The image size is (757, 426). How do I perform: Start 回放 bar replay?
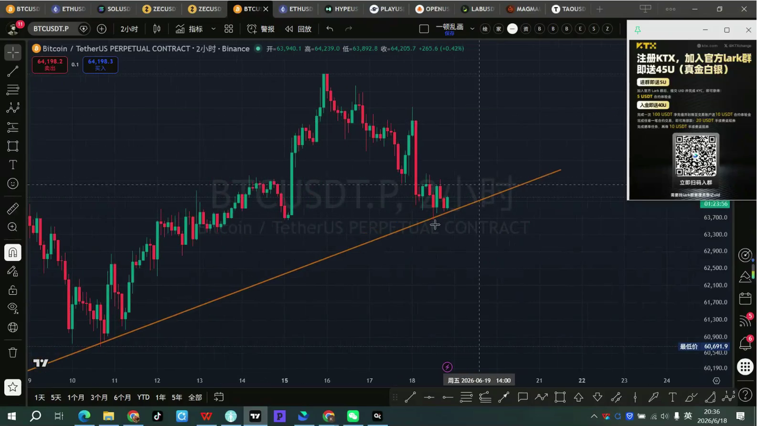[298, 29]
